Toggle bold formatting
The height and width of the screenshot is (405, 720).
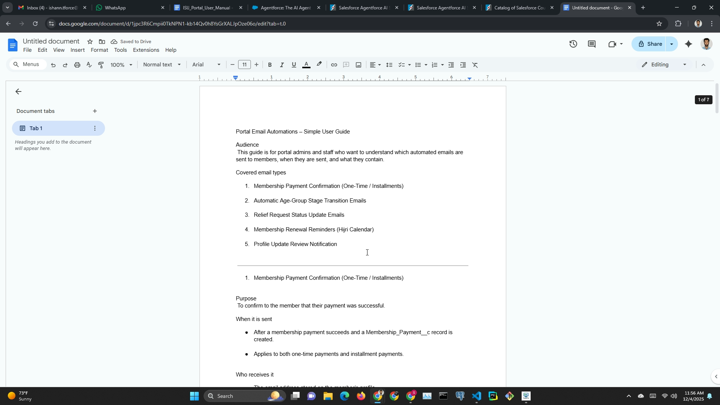coord(270,65)
